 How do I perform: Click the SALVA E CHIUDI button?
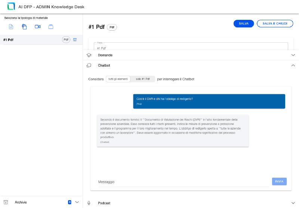[275, 24]
